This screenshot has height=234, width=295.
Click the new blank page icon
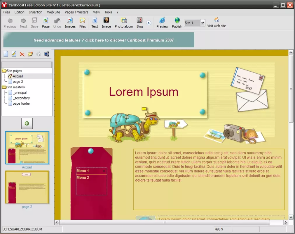6,54
